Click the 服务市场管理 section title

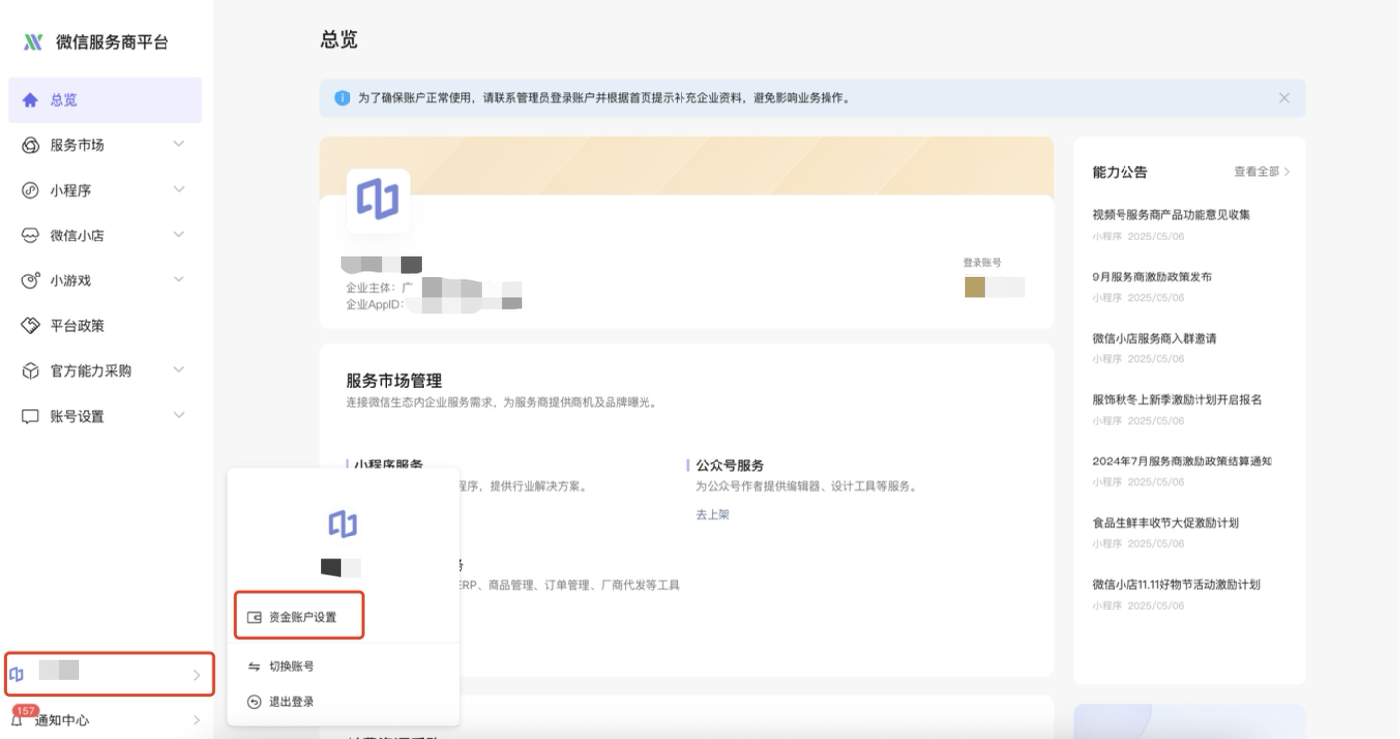pos(394,381)
